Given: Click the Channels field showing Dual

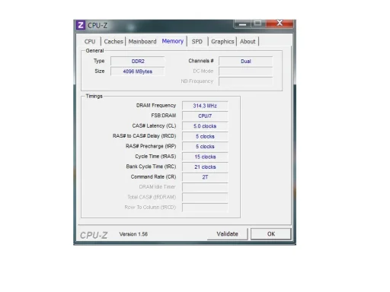Looking at the screenshot, I should tap(246, 62).
